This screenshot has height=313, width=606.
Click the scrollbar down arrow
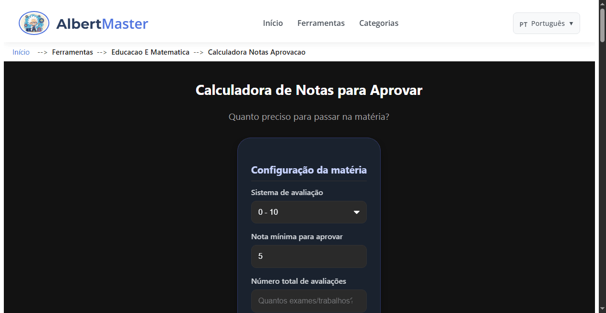pyautogui.click(x=602, y=309)
